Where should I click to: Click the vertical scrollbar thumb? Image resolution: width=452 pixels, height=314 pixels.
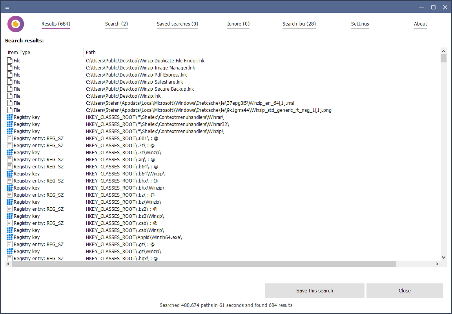point(444,58)
